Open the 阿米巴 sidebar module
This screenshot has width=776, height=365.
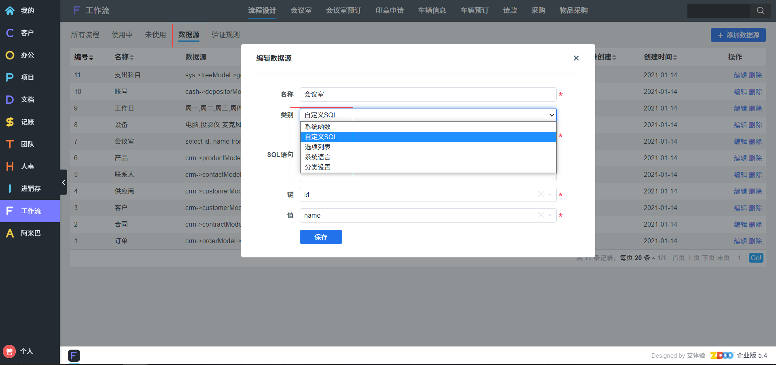30,233
